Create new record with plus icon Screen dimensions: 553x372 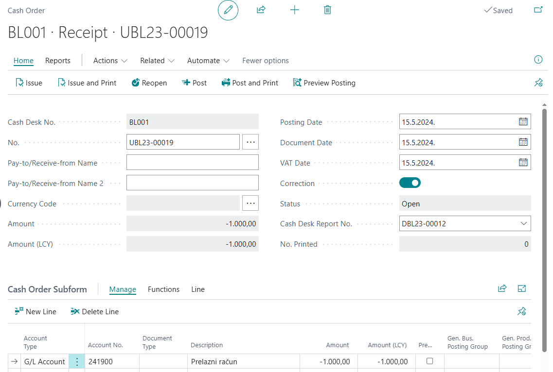click(x=294, y=10)
